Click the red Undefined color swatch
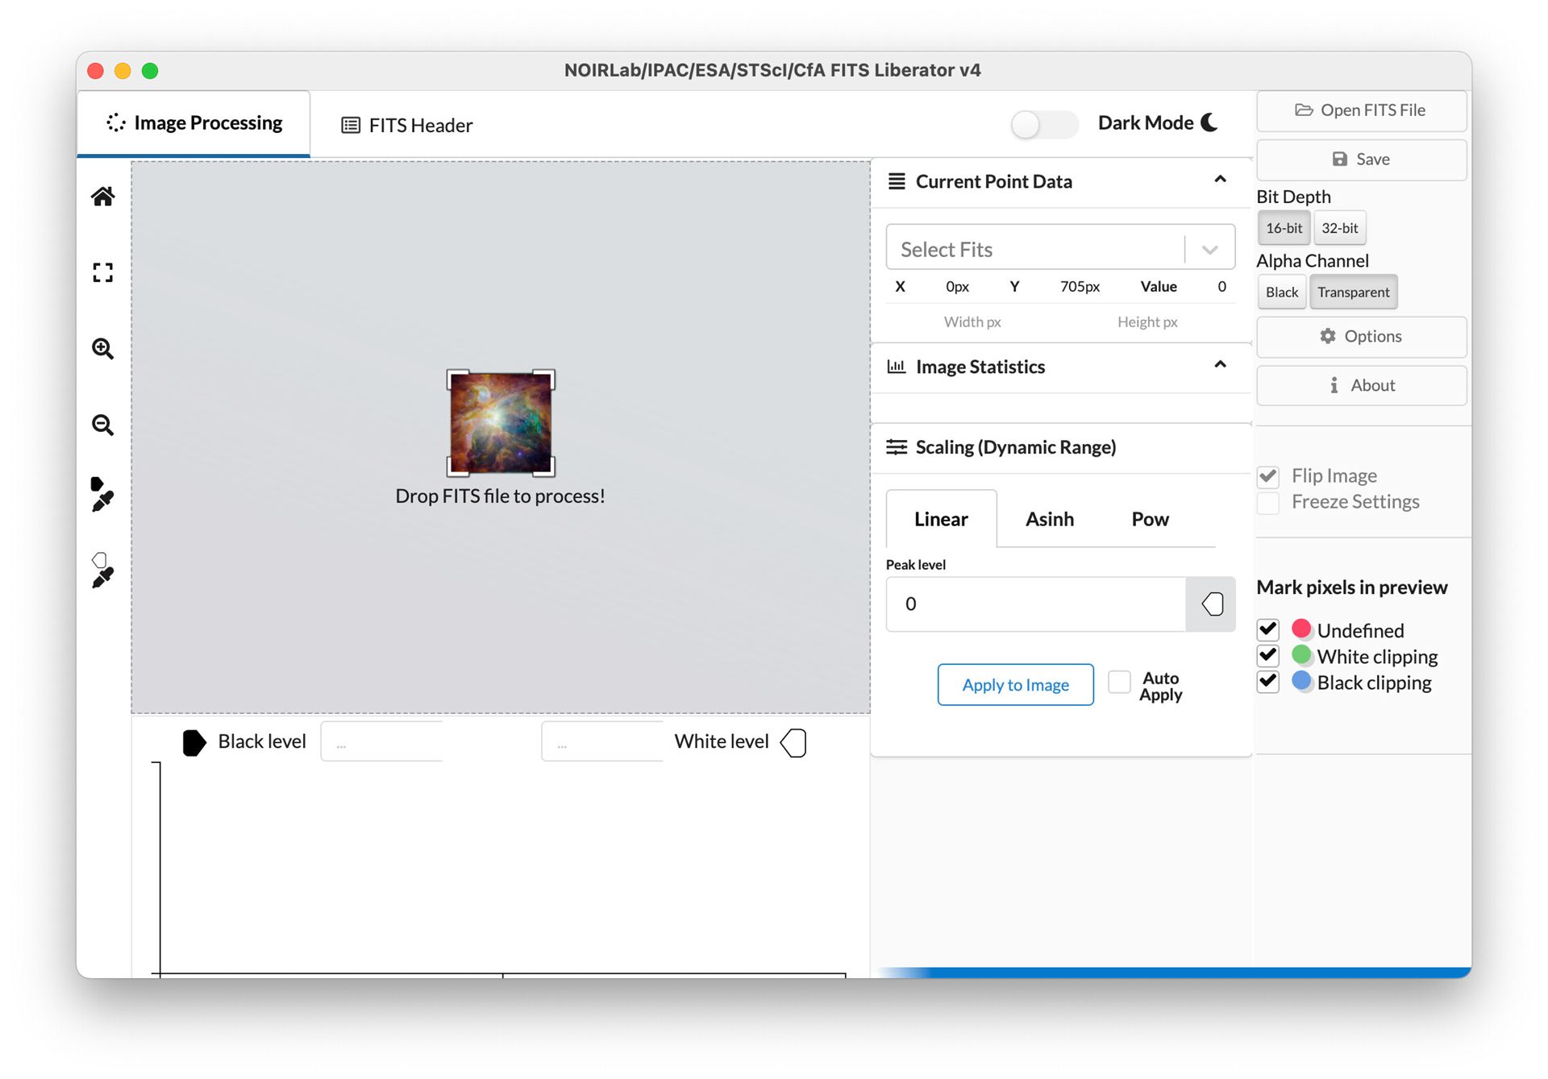The width and height of the screenshot is (1548, 1079). [x=1301, y=629]
